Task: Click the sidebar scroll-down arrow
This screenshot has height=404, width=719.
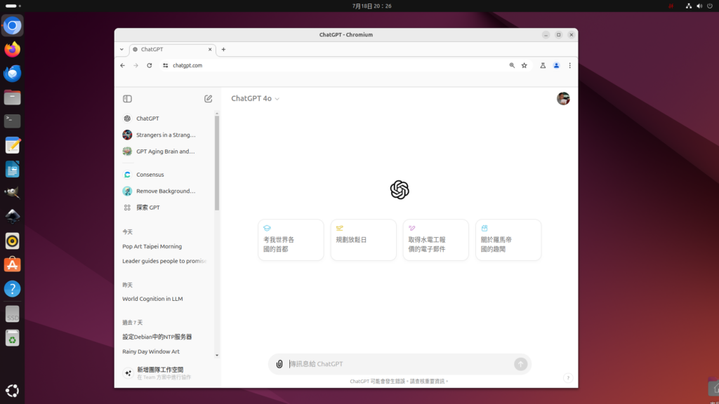Action: pos(217,356)
